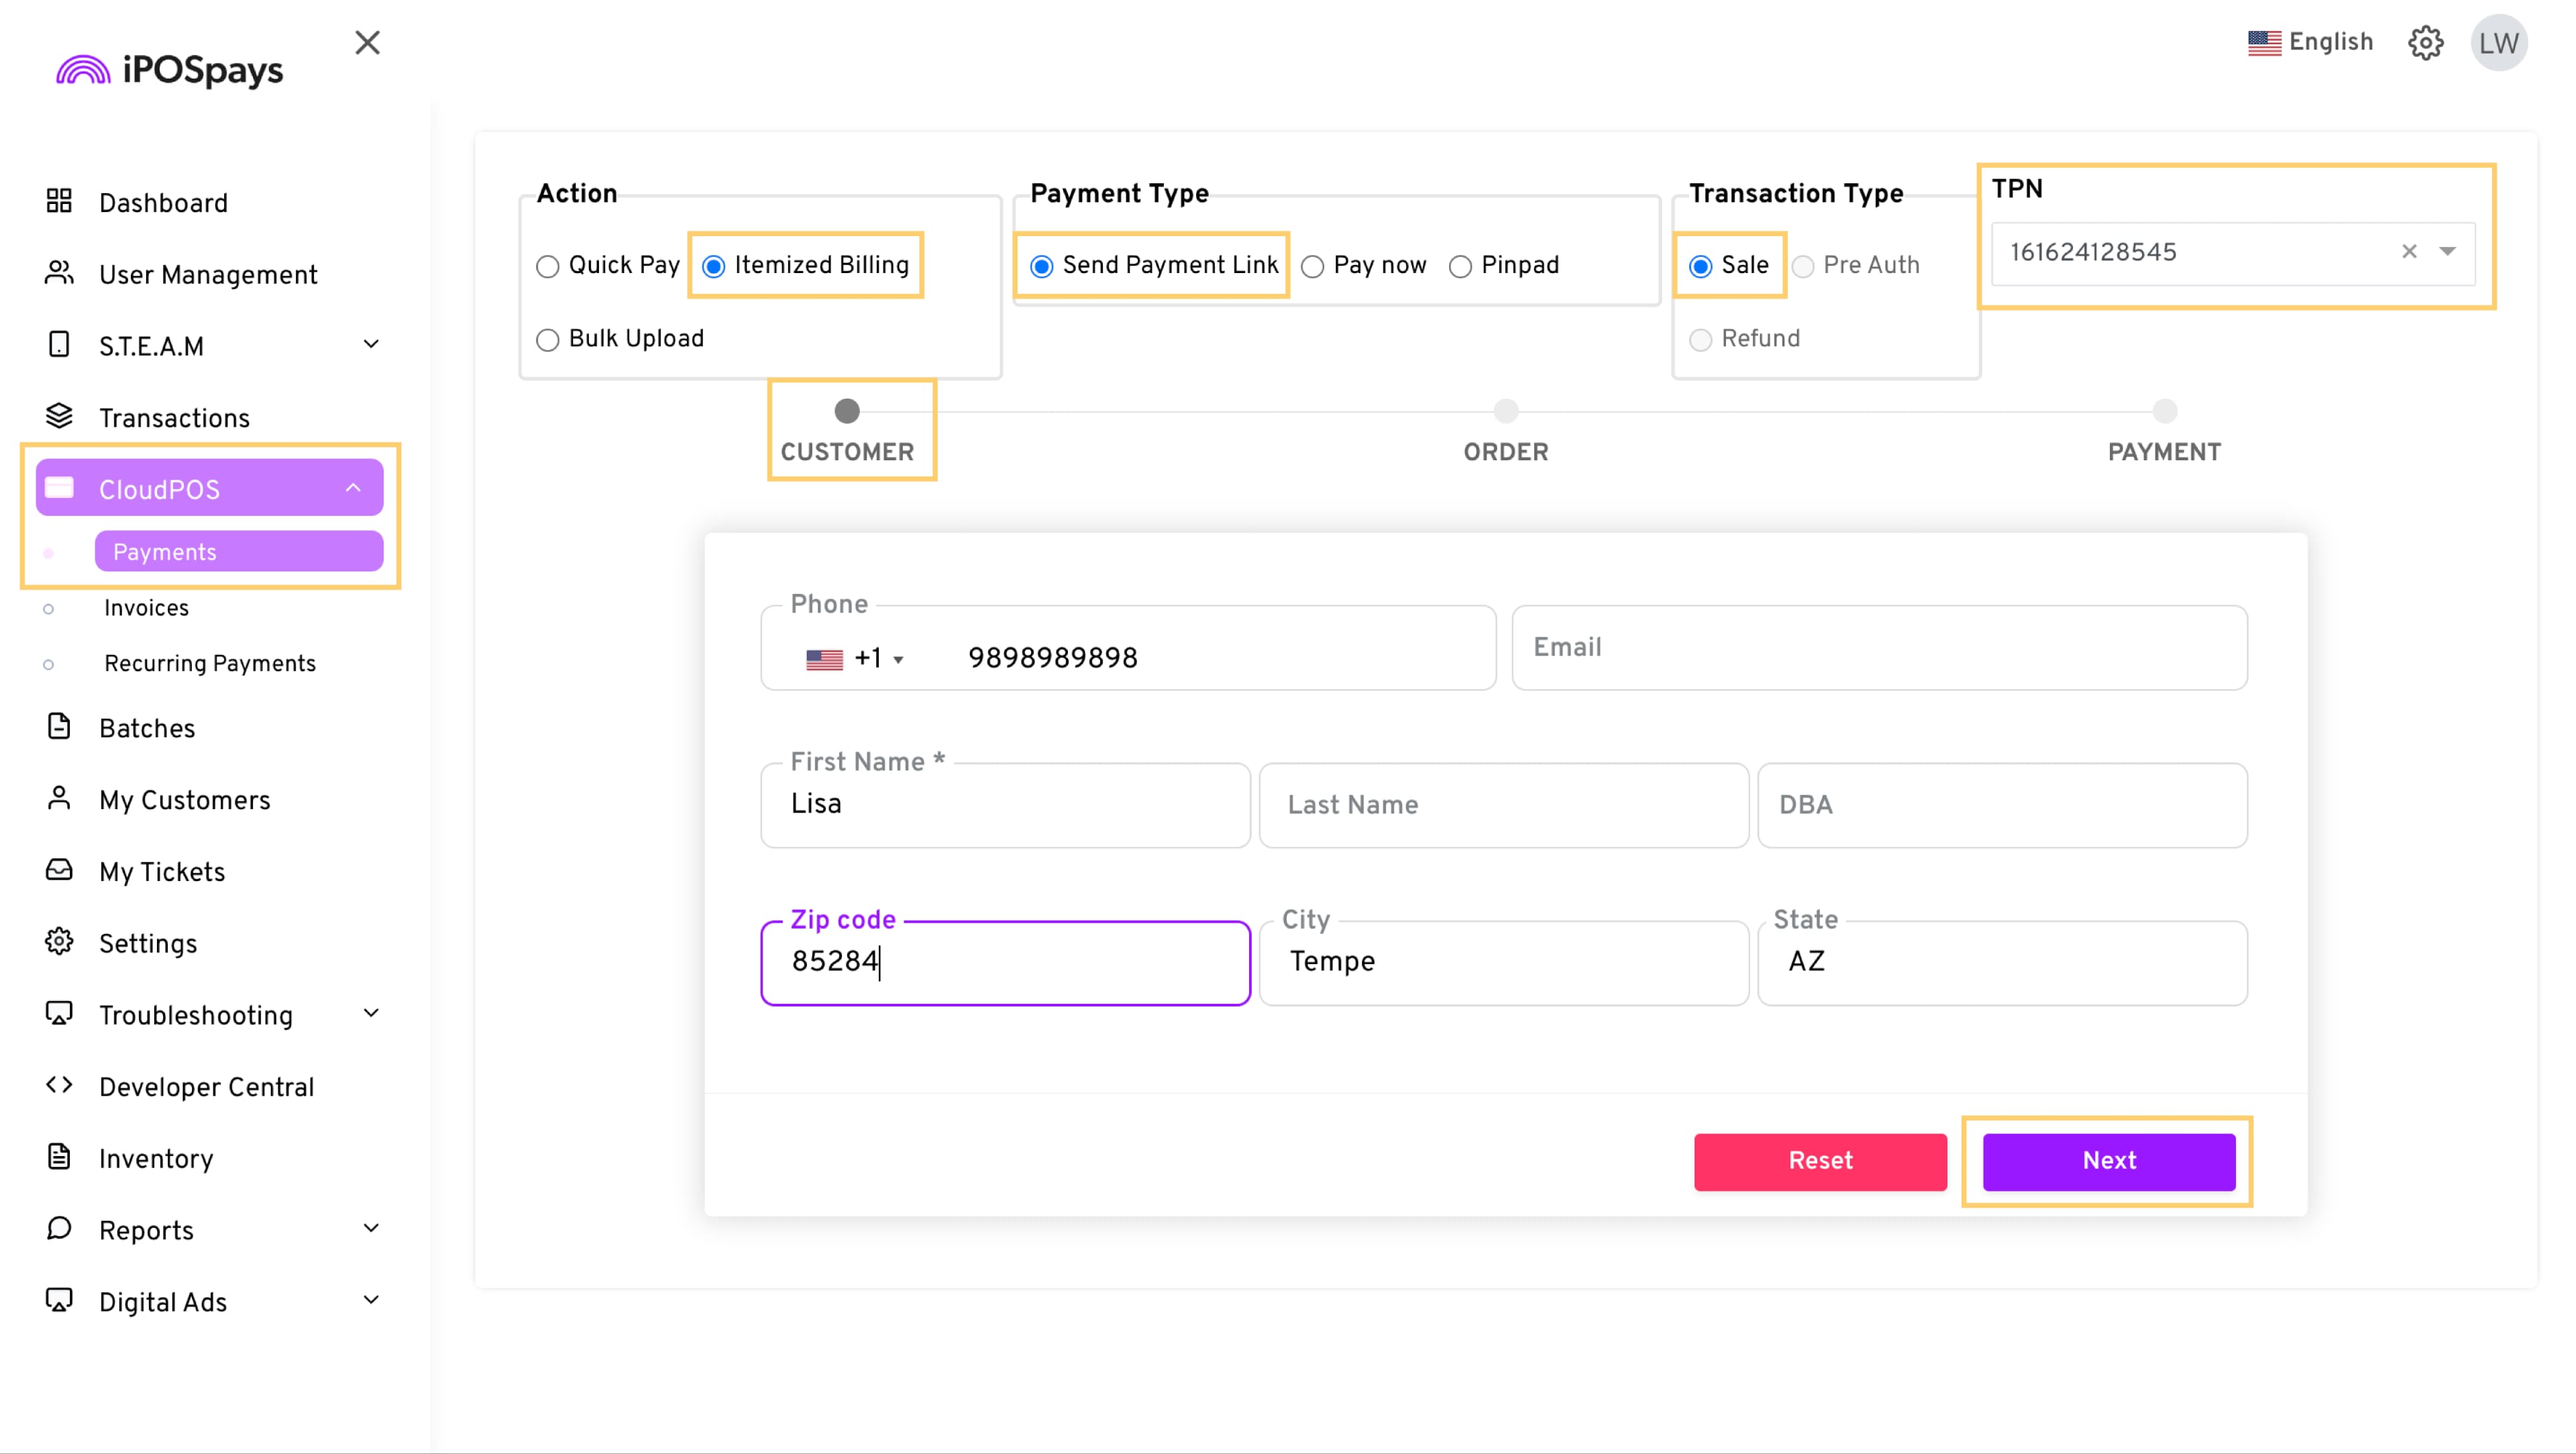Click the City field showing Tempe
Image resolution: width=2576 pixels, height=1454 pixels.
(x=1503, y=963)
